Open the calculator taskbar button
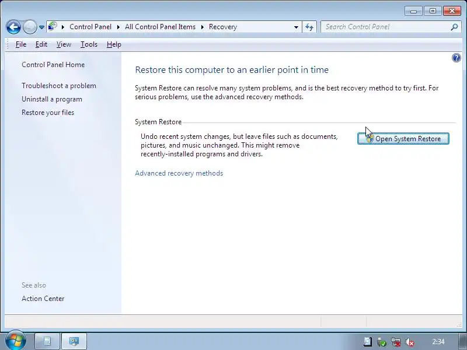Screen dimensions: 467x350 [x=47, y=341]
